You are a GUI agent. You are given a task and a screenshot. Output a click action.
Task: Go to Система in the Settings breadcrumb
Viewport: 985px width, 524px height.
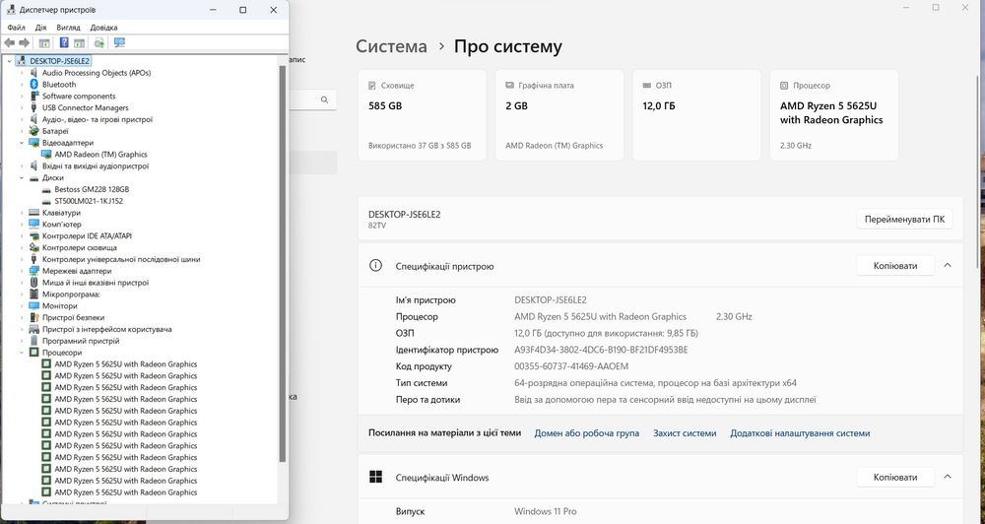tap(391, 46)
